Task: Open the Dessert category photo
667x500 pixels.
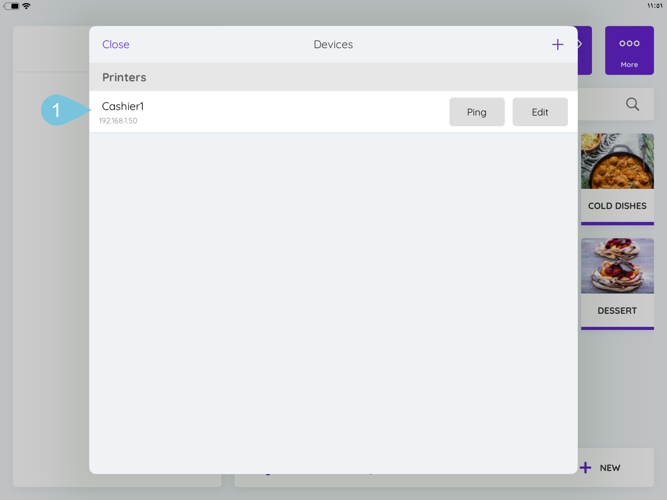Action: point(617,266)
